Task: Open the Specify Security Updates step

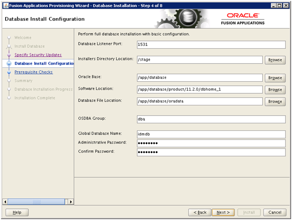Action: (38, 55)
